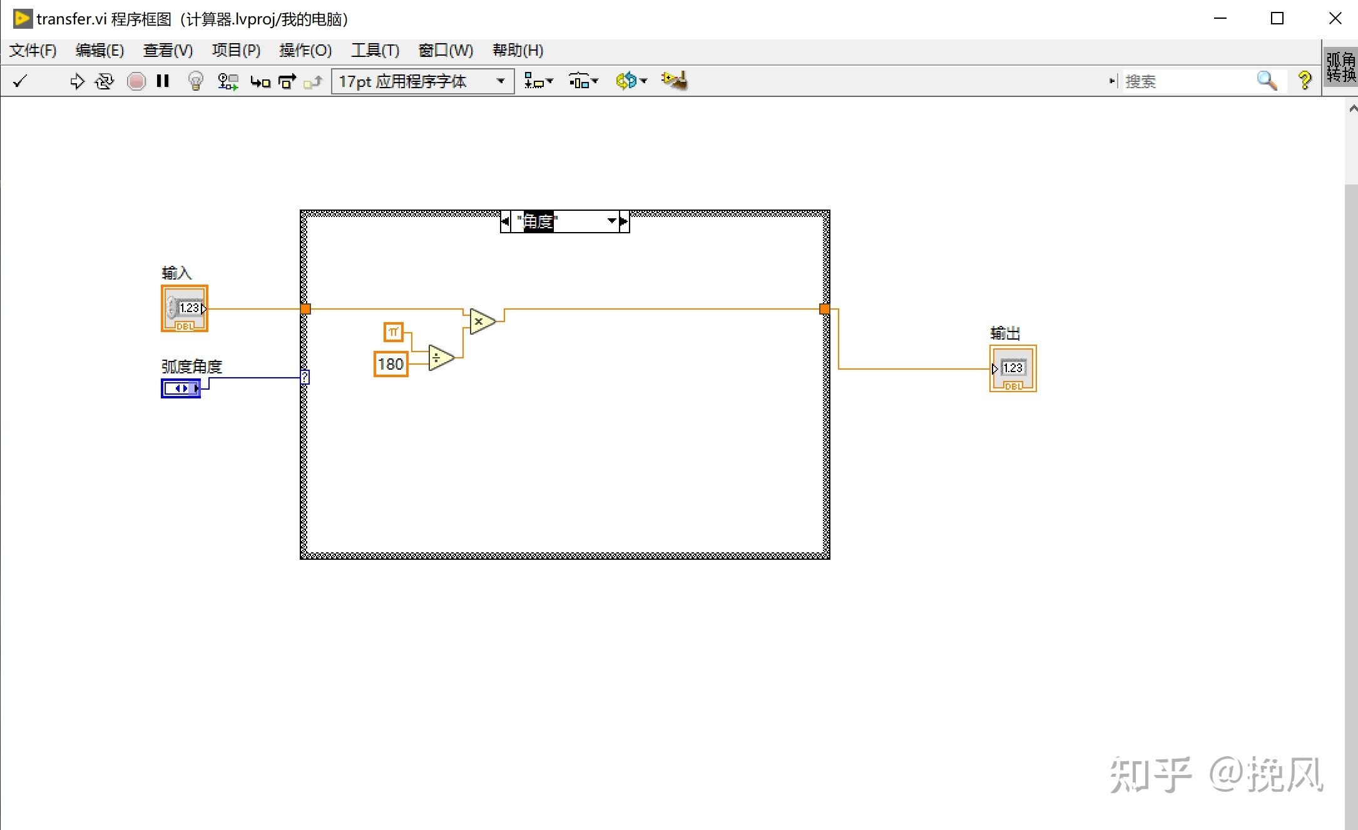
Task: Open the 文件(F) menu
Action: pyautogui.click(x=33, y=50)
